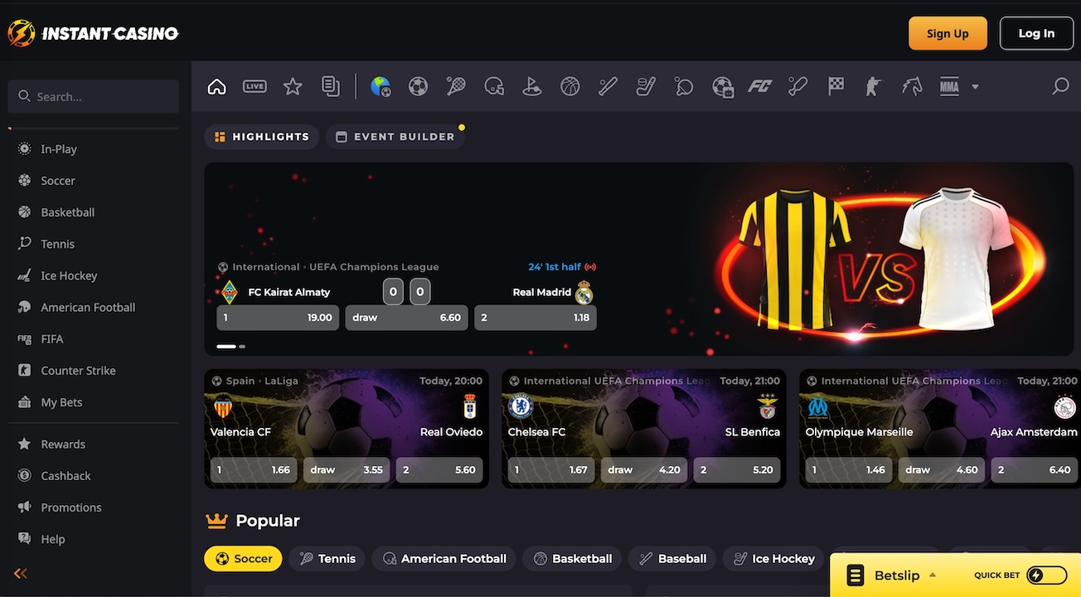Bet on Real Madrid at 1.18

pyautogui.click(x=535, y=318)
